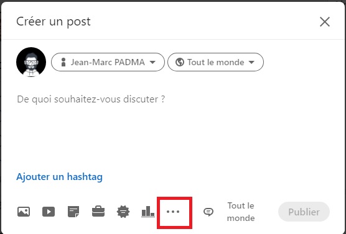Expand the caret next to the globe's Tout le monde
The width and height of the screenshot is (346, 234).
point(251,62)
